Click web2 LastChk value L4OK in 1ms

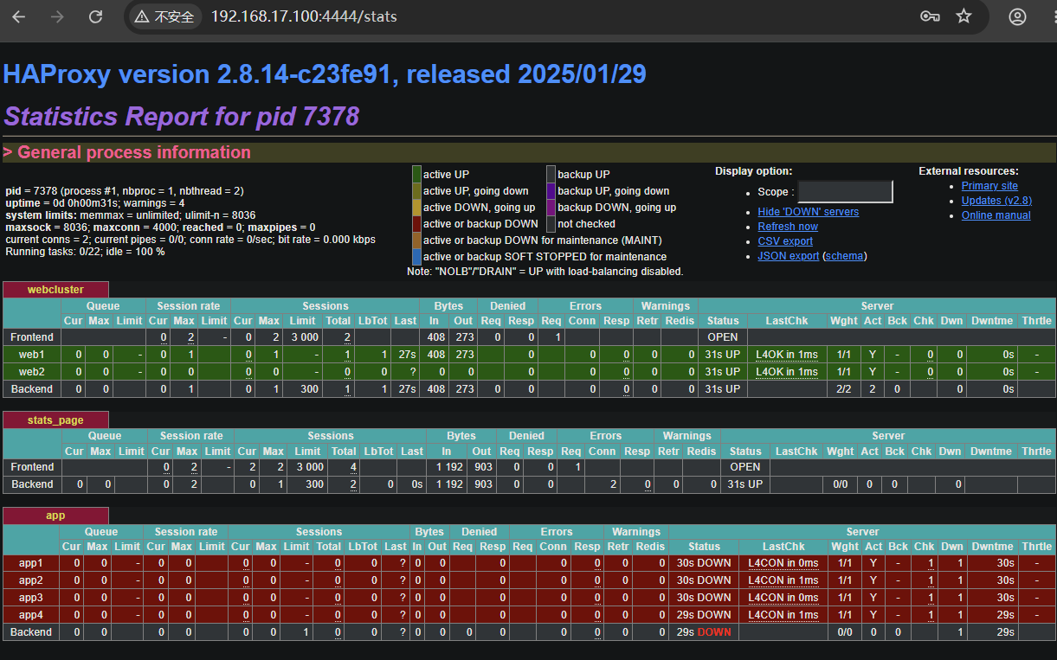click(x=787, y=372)
